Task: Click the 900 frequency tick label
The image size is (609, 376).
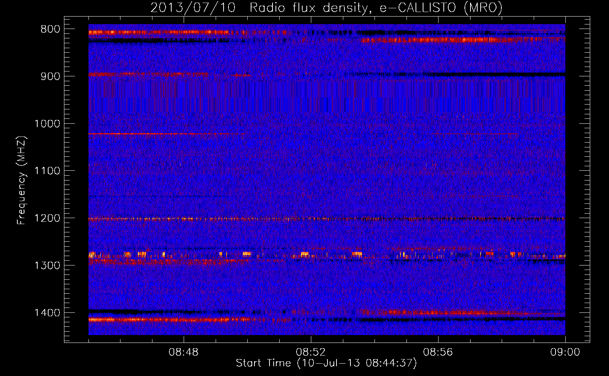Action: [x=50, y=76]
